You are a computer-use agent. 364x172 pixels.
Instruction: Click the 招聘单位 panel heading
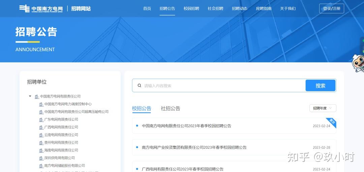(37, 82)
